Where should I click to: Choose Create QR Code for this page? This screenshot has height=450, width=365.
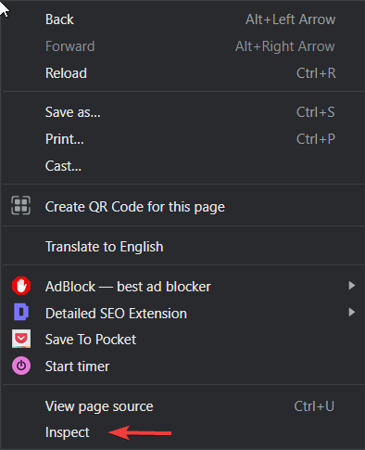182,207
